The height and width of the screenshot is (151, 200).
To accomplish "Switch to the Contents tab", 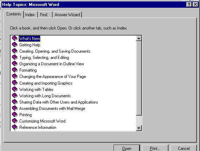I will (14, 14).
